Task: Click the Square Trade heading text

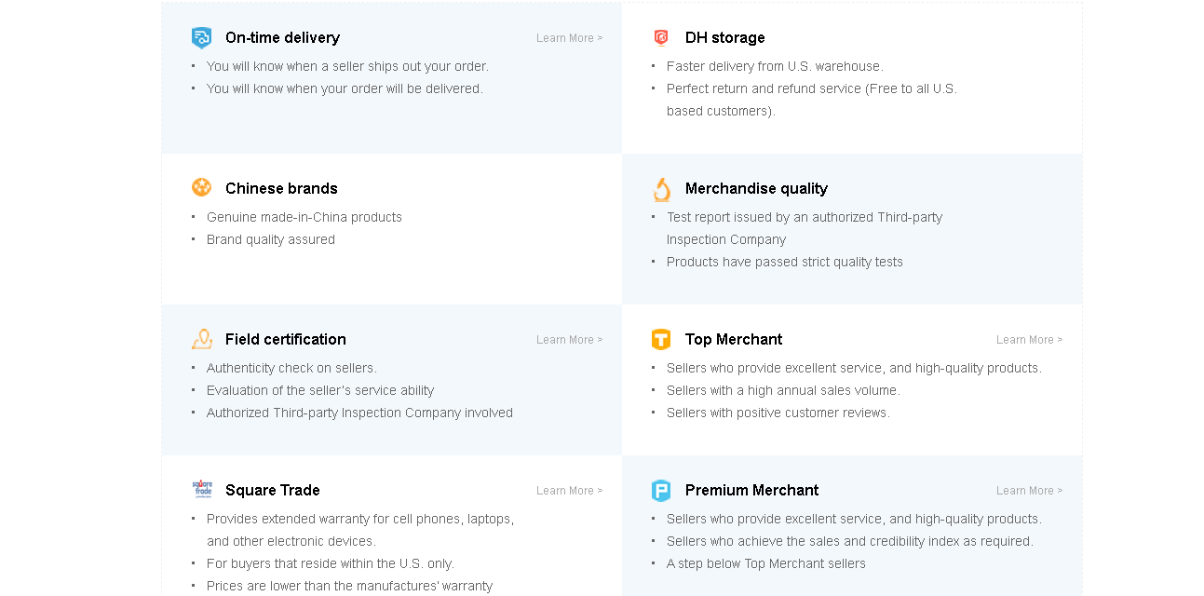Action: tap(272, 491)
